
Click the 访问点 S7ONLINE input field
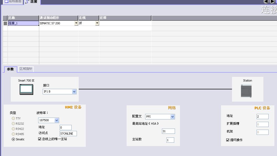click(x=68, y=134)
